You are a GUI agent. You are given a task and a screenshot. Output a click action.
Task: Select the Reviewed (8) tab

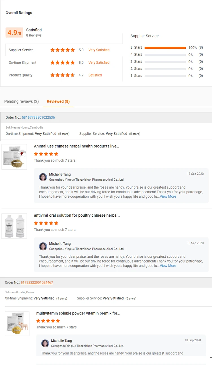[x=58, y=101]
